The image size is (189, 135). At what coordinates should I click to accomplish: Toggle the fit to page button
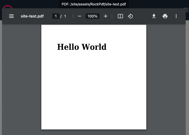120,16
